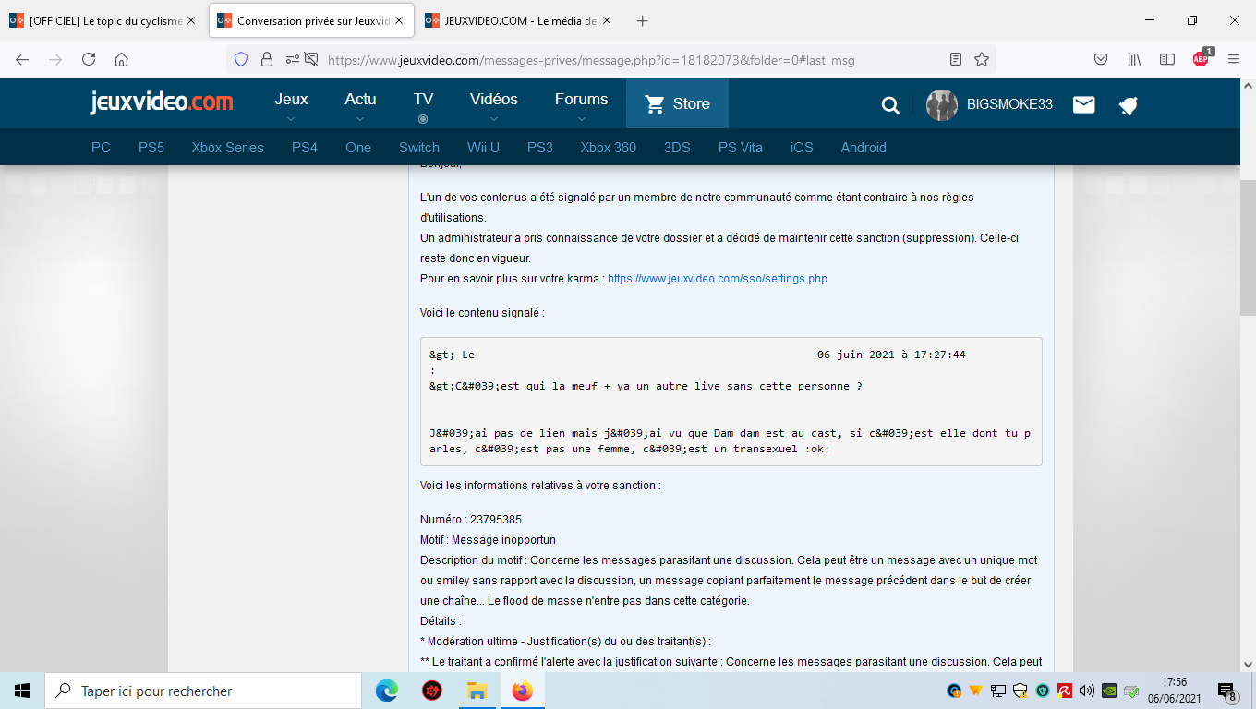The image size is (1256, 709).
Task: Open the volume control in tray
Action: (x=1086, y=691)
